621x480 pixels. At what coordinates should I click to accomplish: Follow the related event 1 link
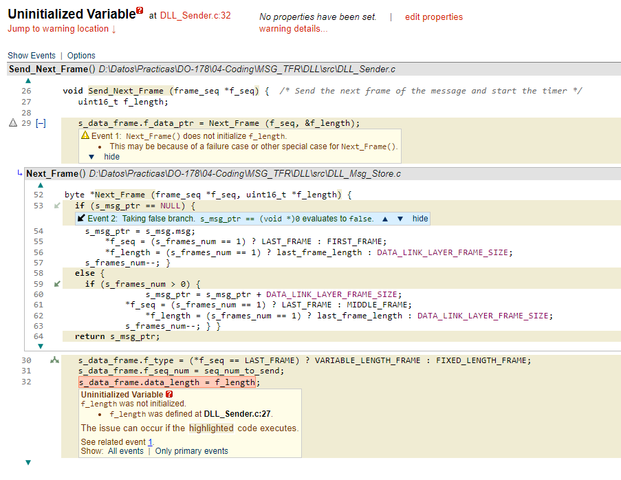151,442
